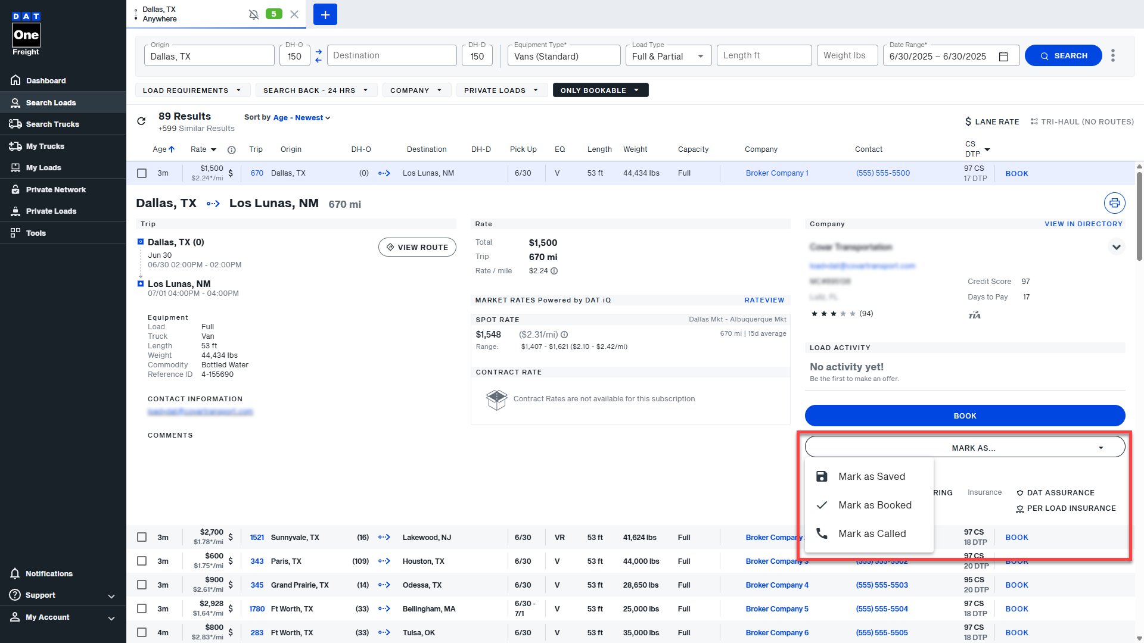Screen dimensions: 1144x643
Task: Print the load details
Action: click(1115, 203)
